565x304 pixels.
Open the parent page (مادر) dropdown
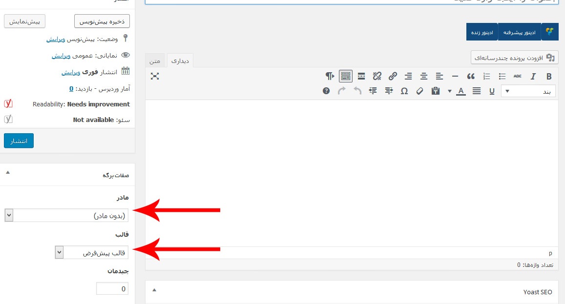point(66,215)
